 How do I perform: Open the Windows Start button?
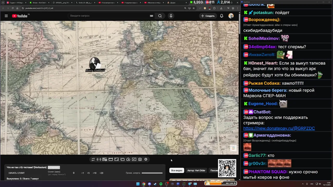138,184
